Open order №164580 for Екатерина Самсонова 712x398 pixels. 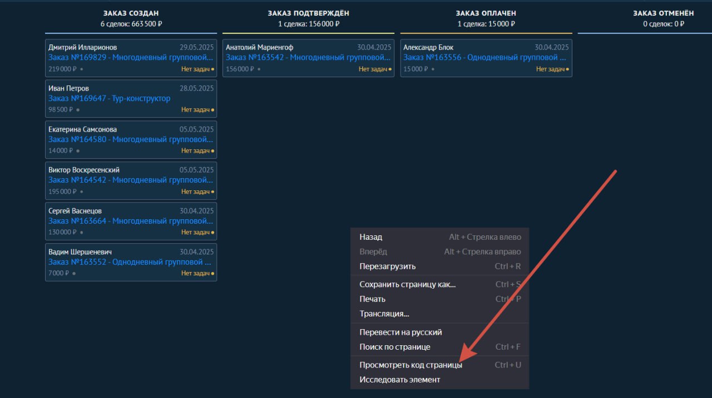131,139
